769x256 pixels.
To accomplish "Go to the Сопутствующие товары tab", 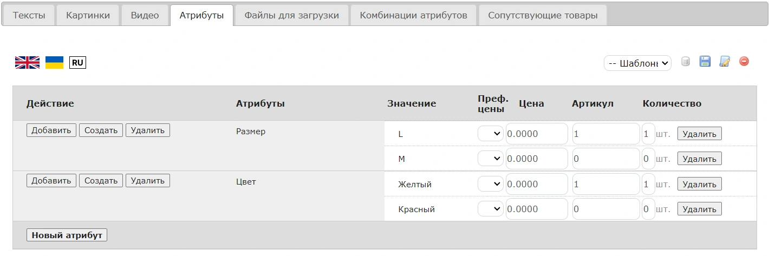I will pos(543,15).
